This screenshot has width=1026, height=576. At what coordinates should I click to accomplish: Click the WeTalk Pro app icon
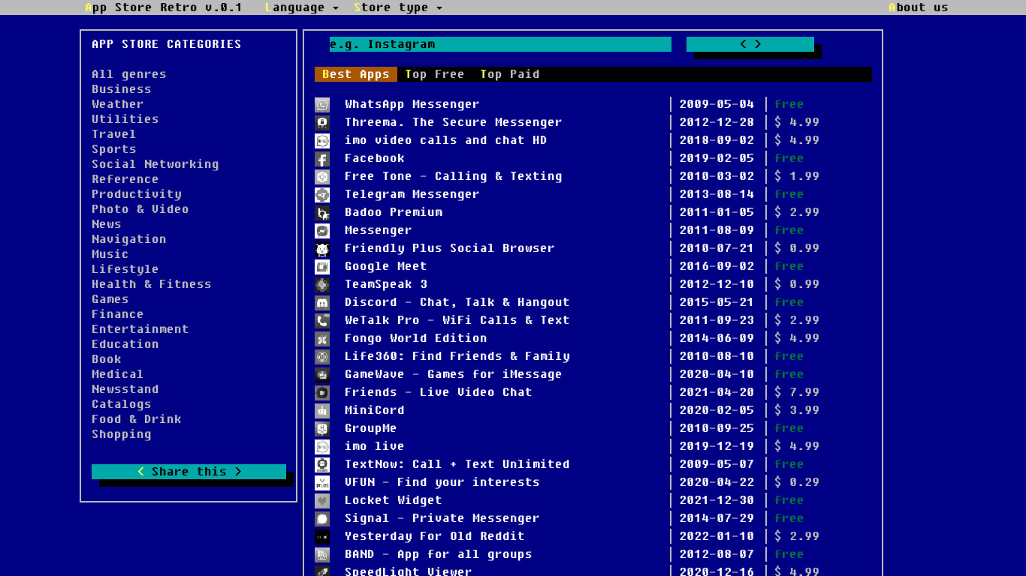coord(322,321)
